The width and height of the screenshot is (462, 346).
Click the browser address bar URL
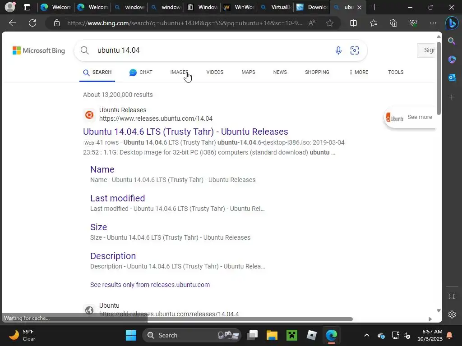pos(185,23)
